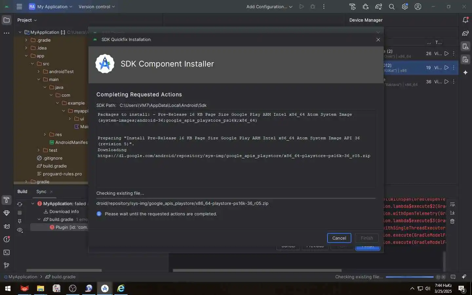Open Windows Start menu

pos(8,288)
